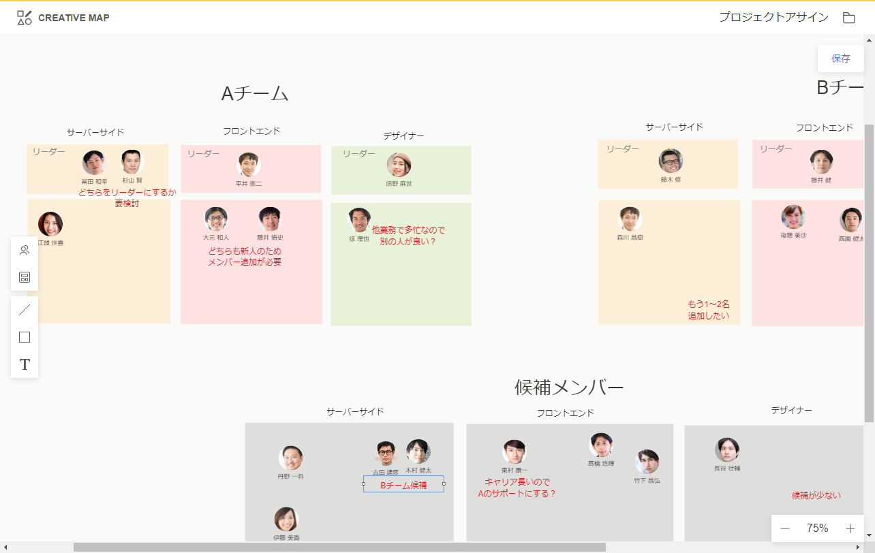Select the line drawing tool
This screenshot has width=875, height=553.
25,311
